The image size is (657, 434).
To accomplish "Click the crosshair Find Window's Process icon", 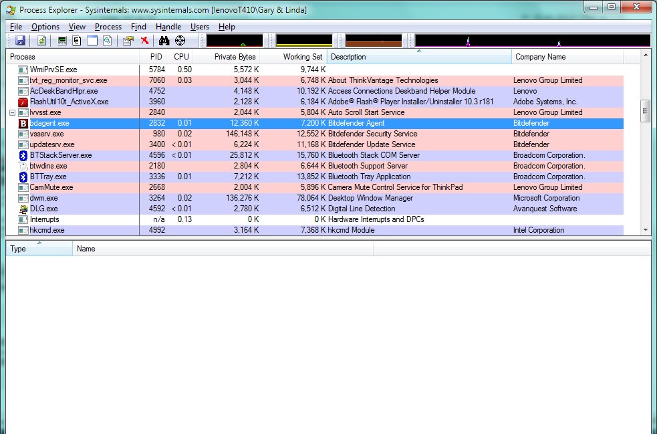I will (x=180, y=41).
